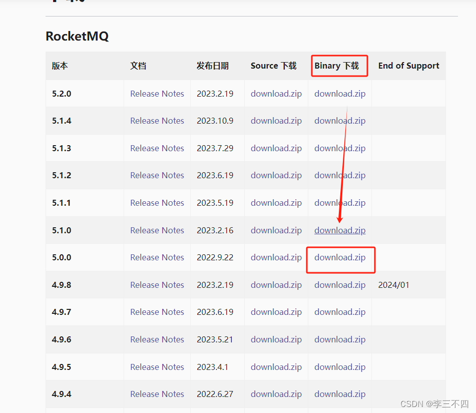Select the version cell 5.1.4
476x413 pixels.
pos(62,121)
